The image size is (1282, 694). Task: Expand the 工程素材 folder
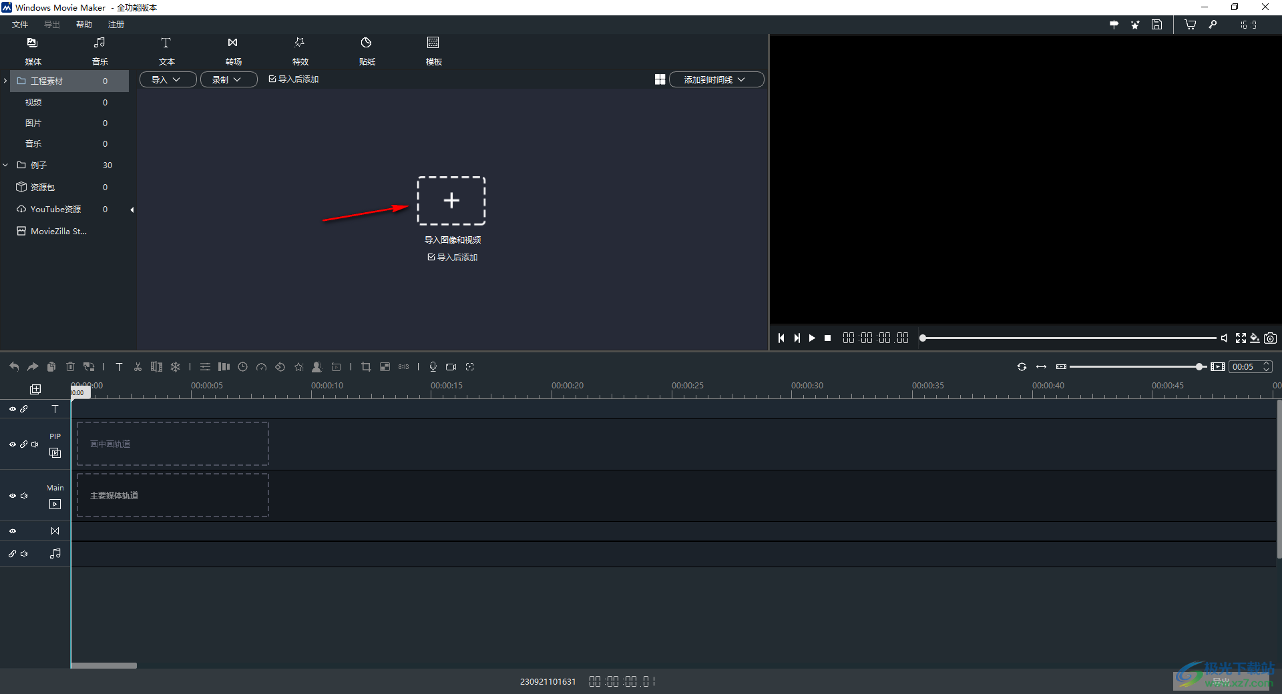point(5,81)
